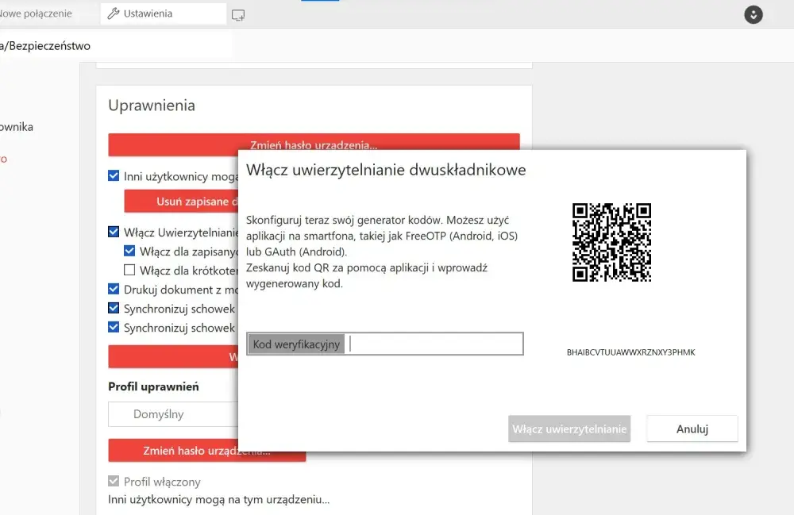Toggle first 'Synchronizuj schowek' checkbox
Screen dimensions: 794x515
coord(114,308)
